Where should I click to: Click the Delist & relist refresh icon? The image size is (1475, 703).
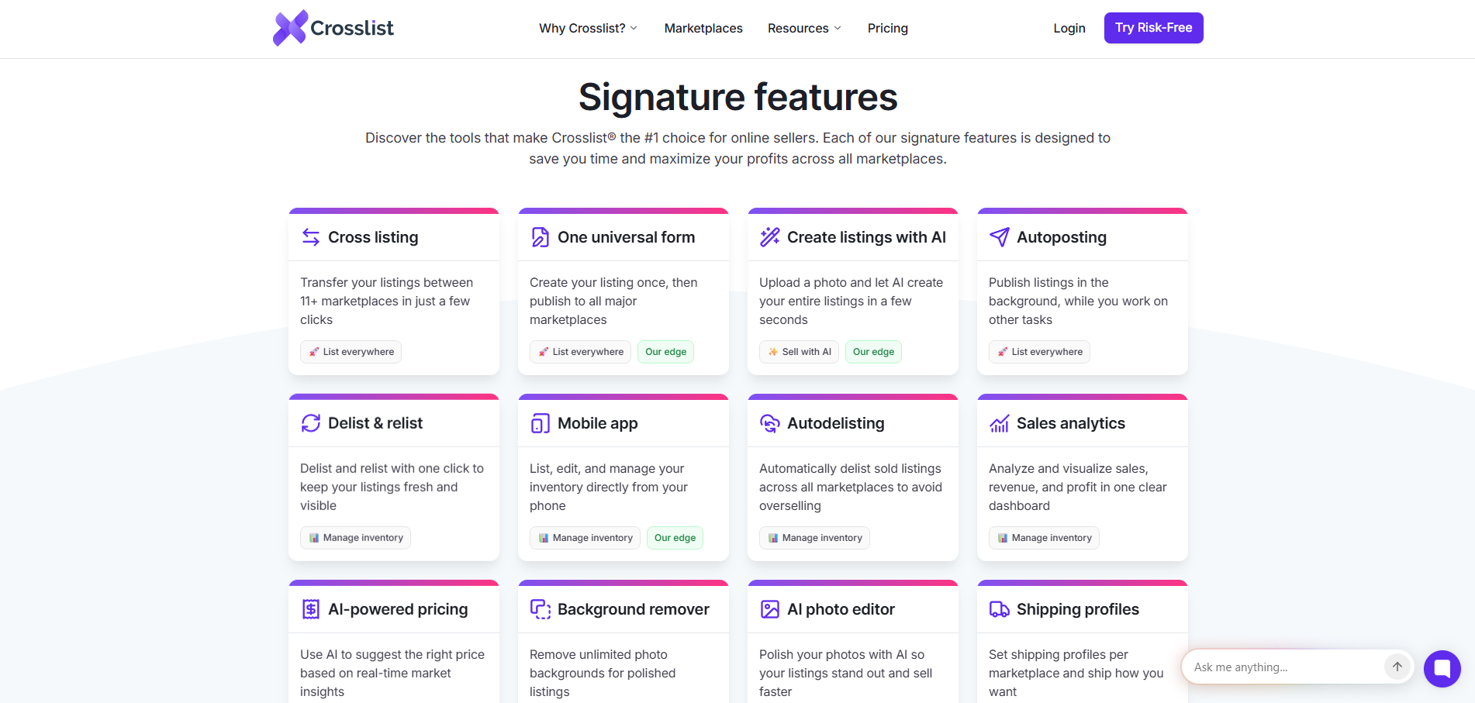(311, 423)
